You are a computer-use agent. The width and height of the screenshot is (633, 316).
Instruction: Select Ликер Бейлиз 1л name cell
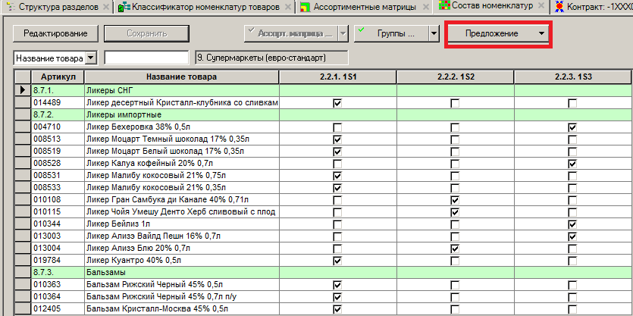182,224
